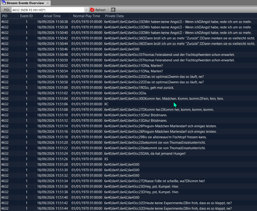Click the table view icon beside Refresh
Viewport: 257px width, 211px height.
pyautogui.click(x=113, y=10)
